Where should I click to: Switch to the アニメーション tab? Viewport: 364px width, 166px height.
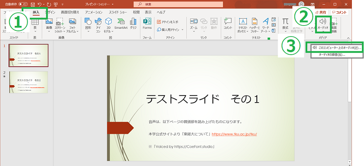94,13
